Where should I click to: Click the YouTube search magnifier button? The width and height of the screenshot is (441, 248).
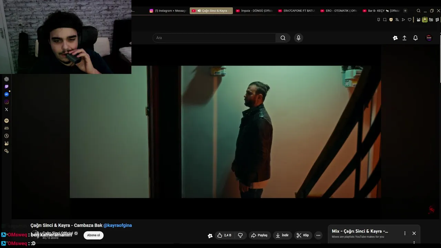[283, 38]
